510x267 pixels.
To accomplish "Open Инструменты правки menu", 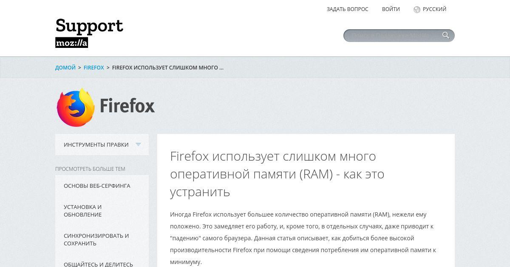I will pos(102,145).
